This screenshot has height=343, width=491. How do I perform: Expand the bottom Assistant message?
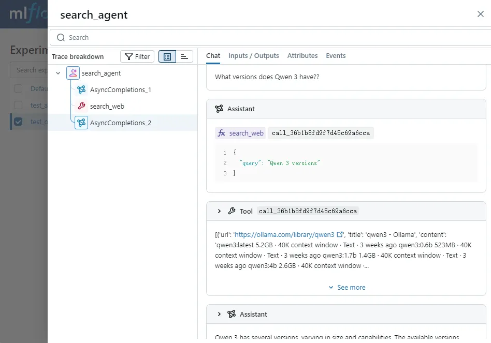click(x=220, y=314)
